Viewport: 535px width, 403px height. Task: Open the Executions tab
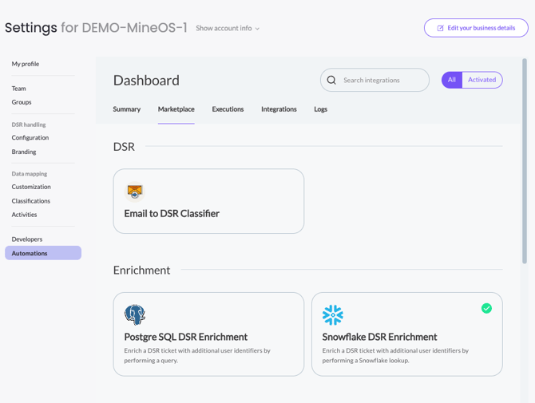(228, 109)
